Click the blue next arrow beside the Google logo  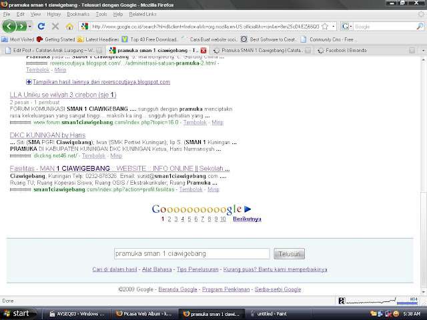[x=248, y=209]
